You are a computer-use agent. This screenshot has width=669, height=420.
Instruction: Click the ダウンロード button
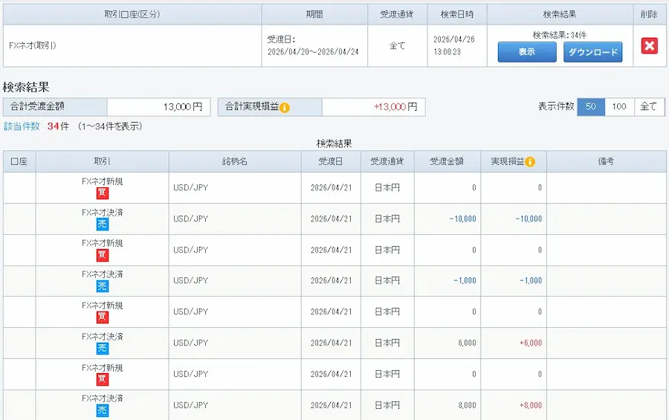pos(592,52)
